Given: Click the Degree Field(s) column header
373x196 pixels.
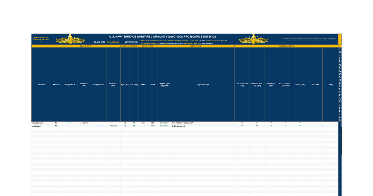Looking at the screenshot, I should 203,85.
